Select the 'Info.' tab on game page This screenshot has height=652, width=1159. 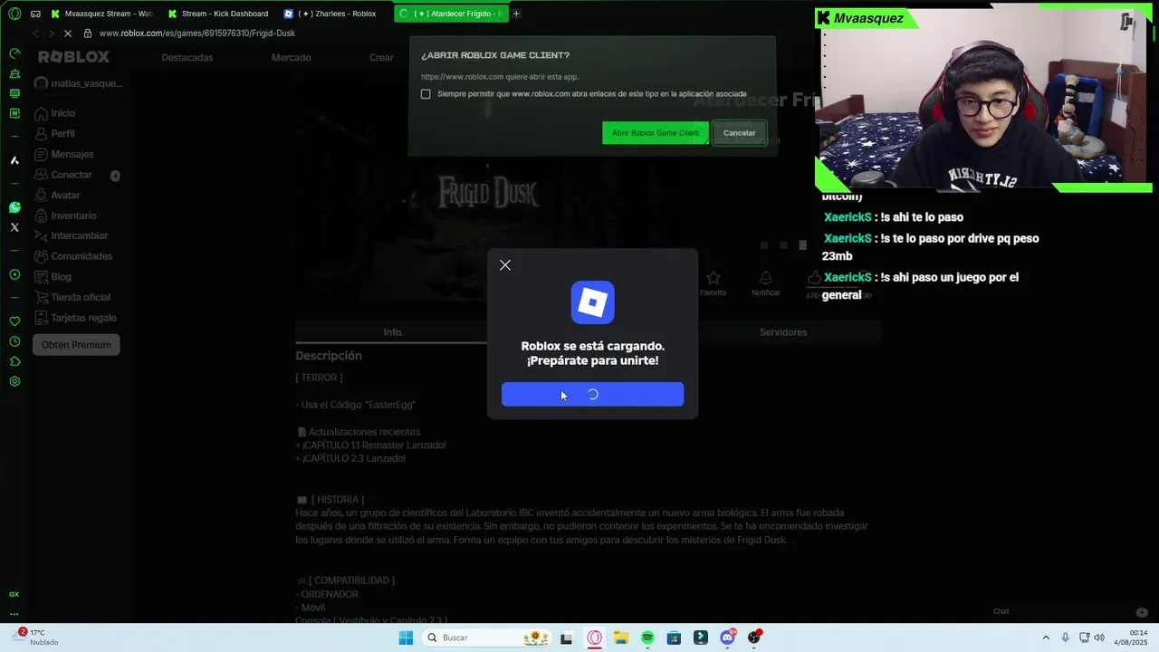pyautogui.click(x=393, y=332)
